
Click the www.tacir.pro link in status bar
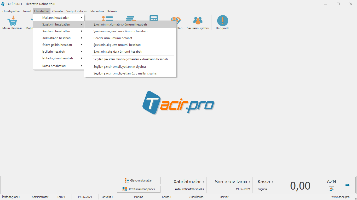[340, 197]
